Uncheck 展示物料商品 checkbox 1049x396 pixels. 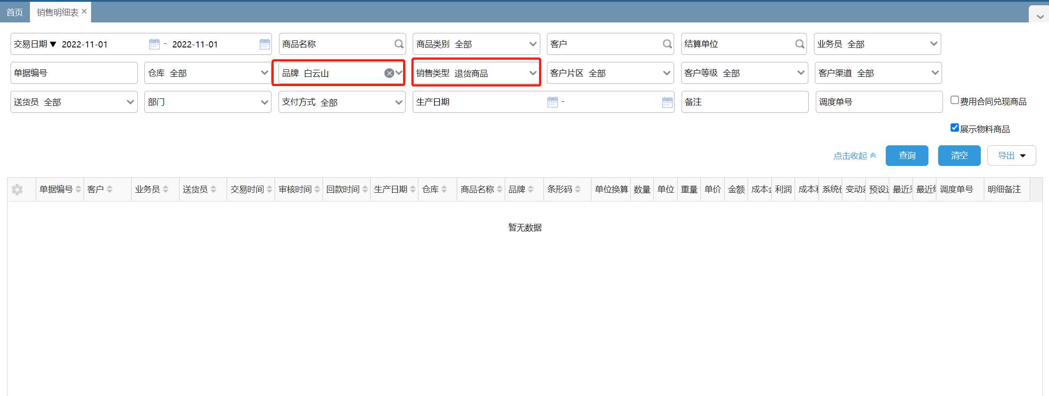point(954,128)
